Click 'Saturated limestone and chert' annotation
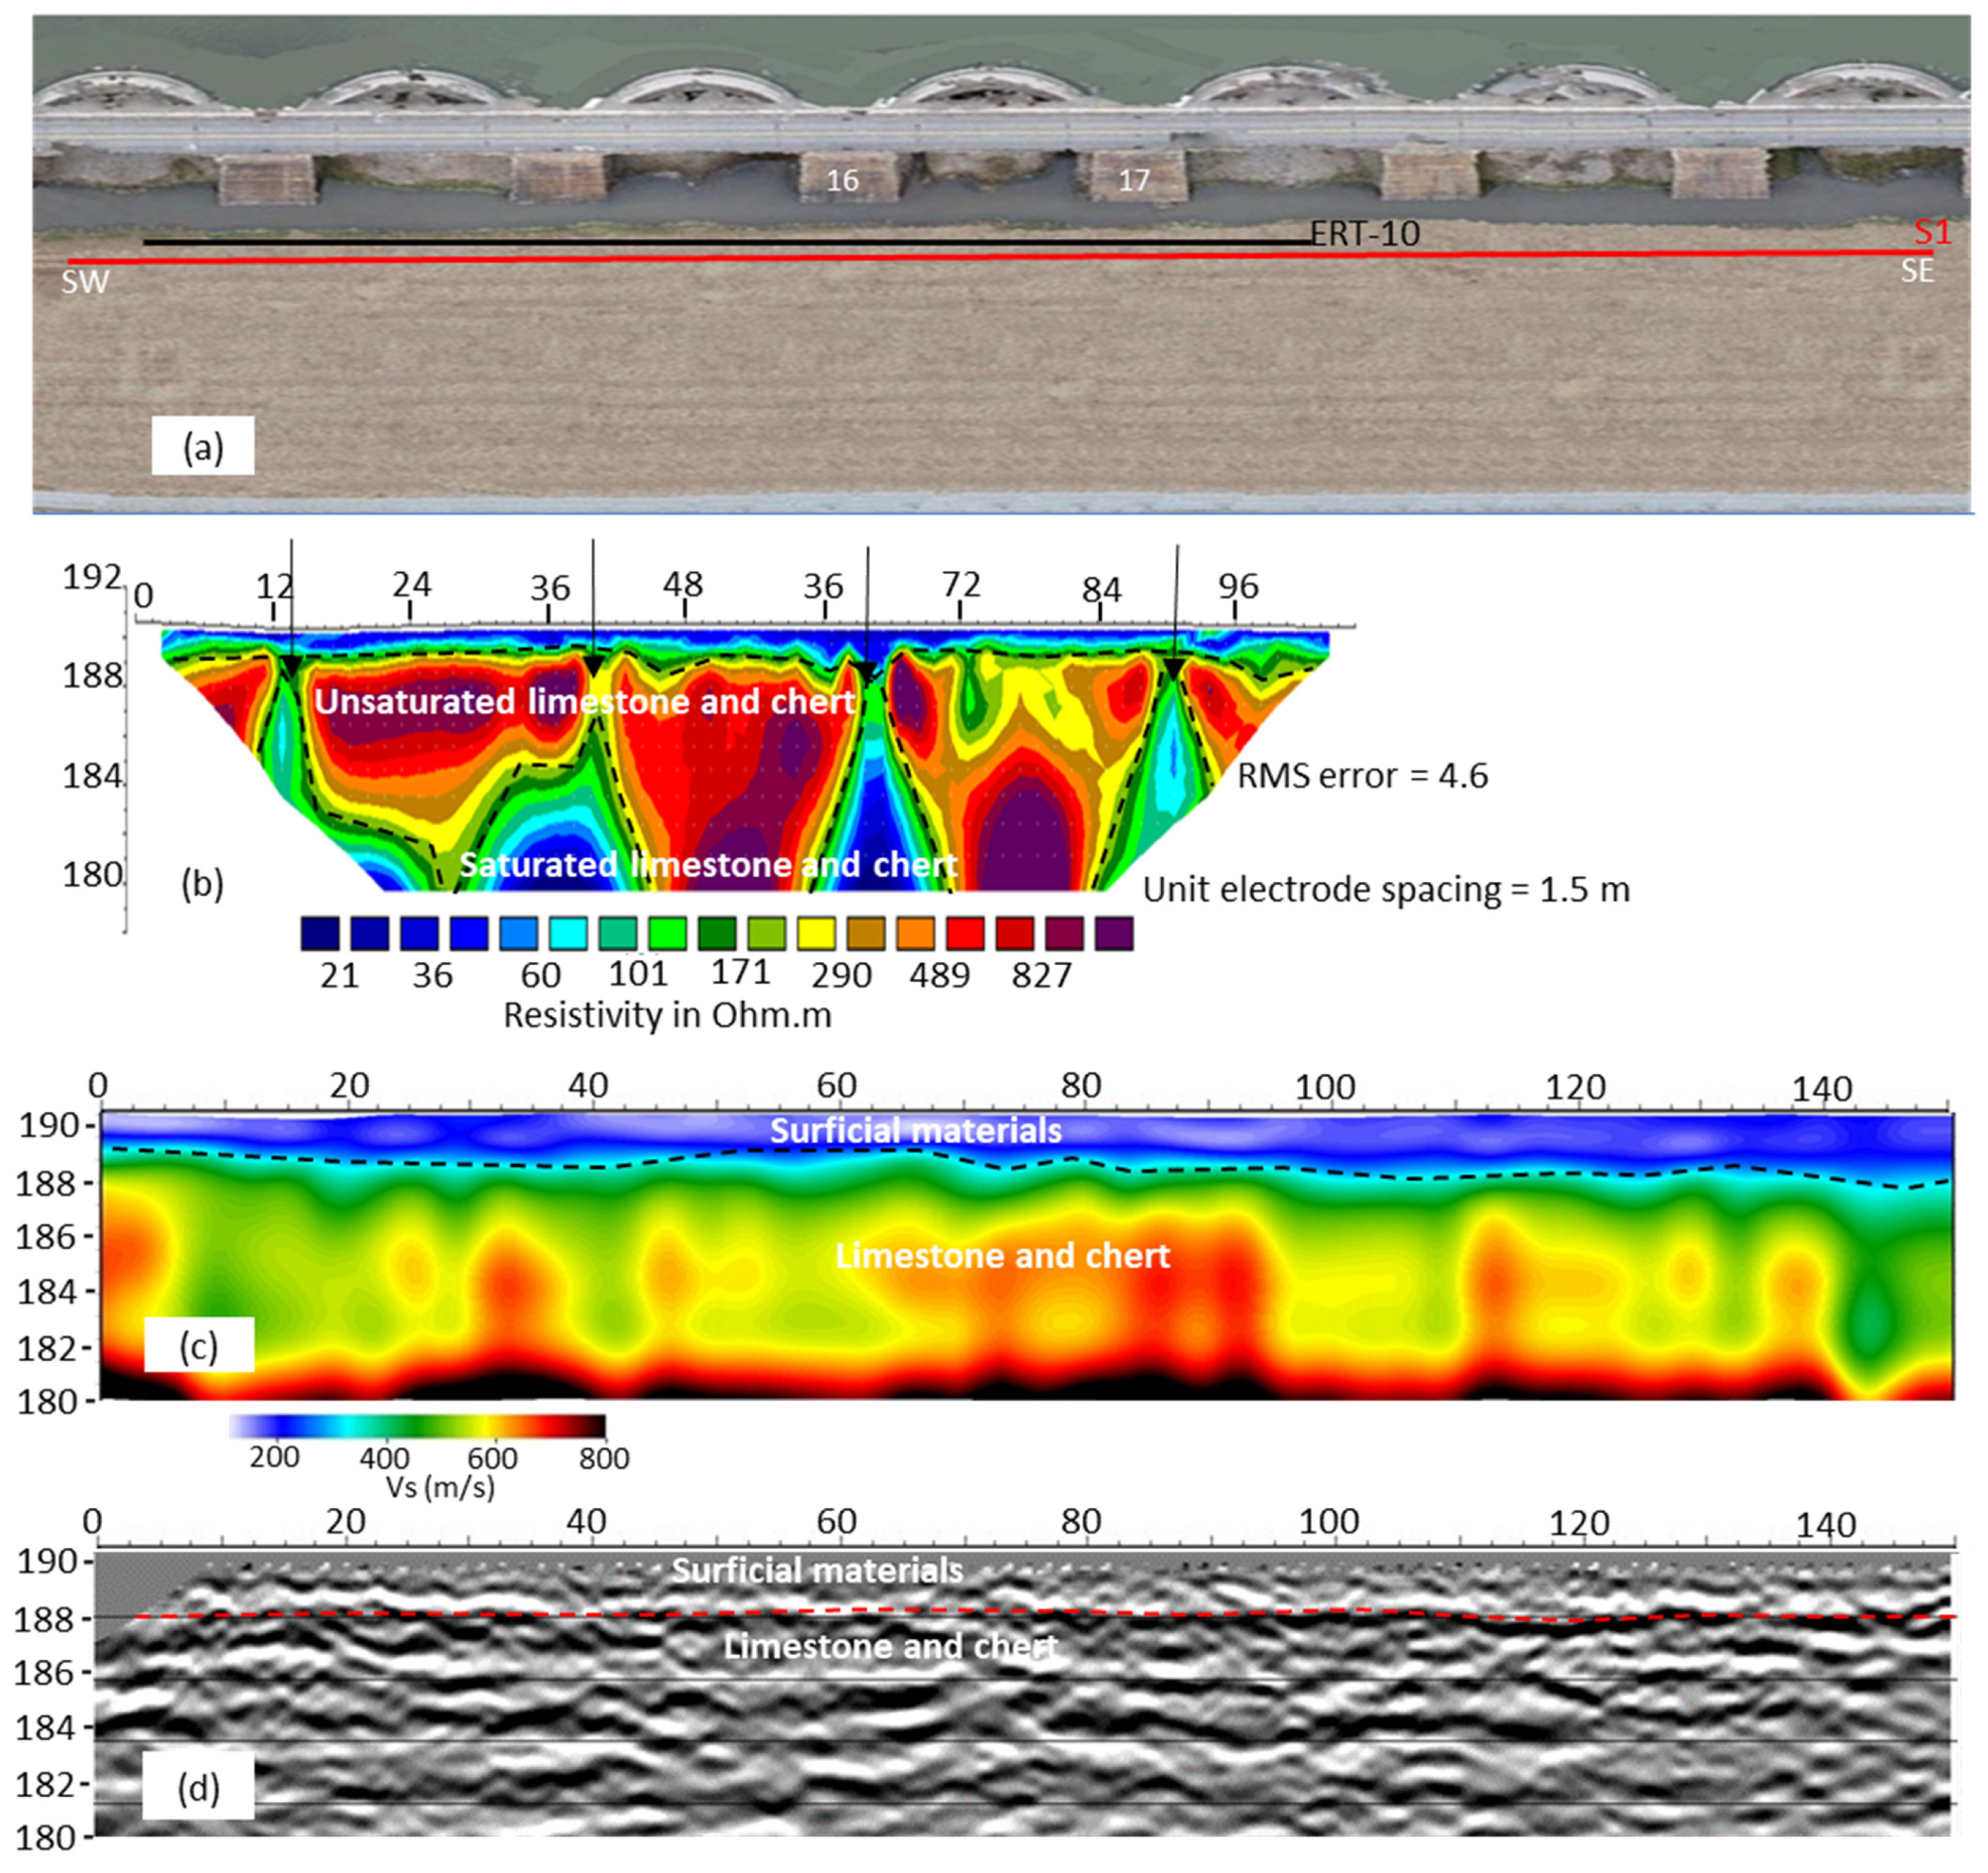 tap(708, 865)
